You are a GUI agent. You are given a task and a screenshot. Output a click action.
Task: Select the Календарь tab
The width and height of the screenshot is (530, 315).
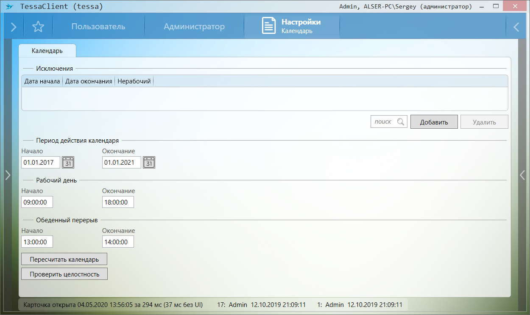tap(47, 51)
